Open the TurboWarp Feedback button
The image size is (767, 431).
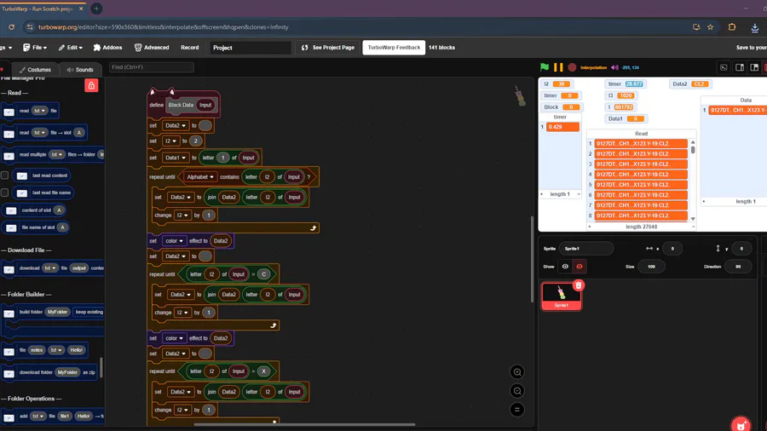click(x=394, y=48)
